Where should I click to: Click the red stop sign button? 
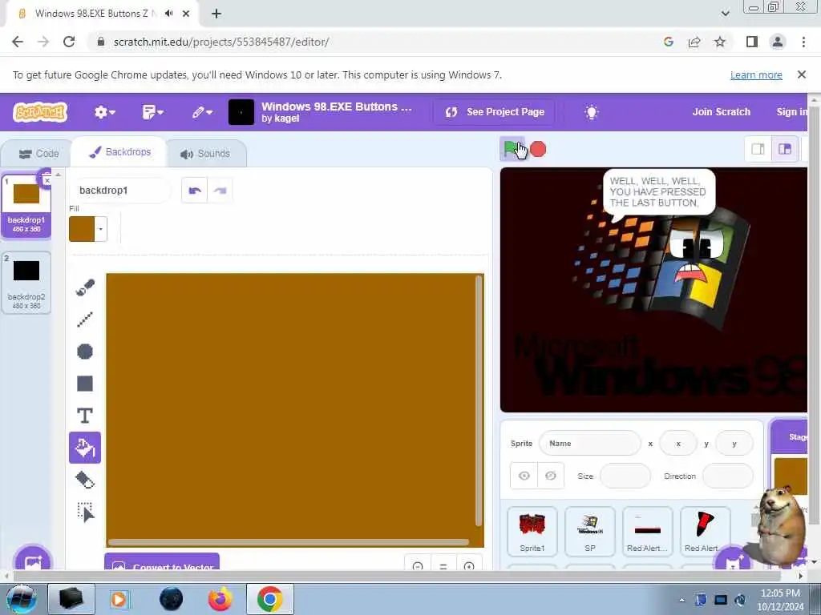coord(538,149)
